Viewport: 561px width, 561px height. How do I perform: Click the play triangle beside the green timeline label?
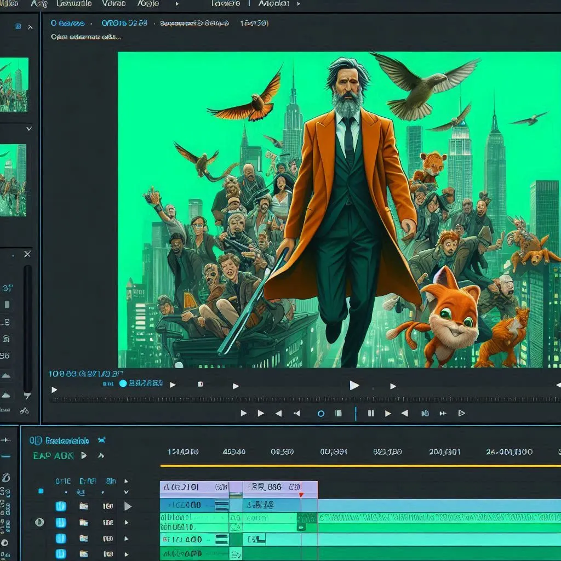(84, 455)
